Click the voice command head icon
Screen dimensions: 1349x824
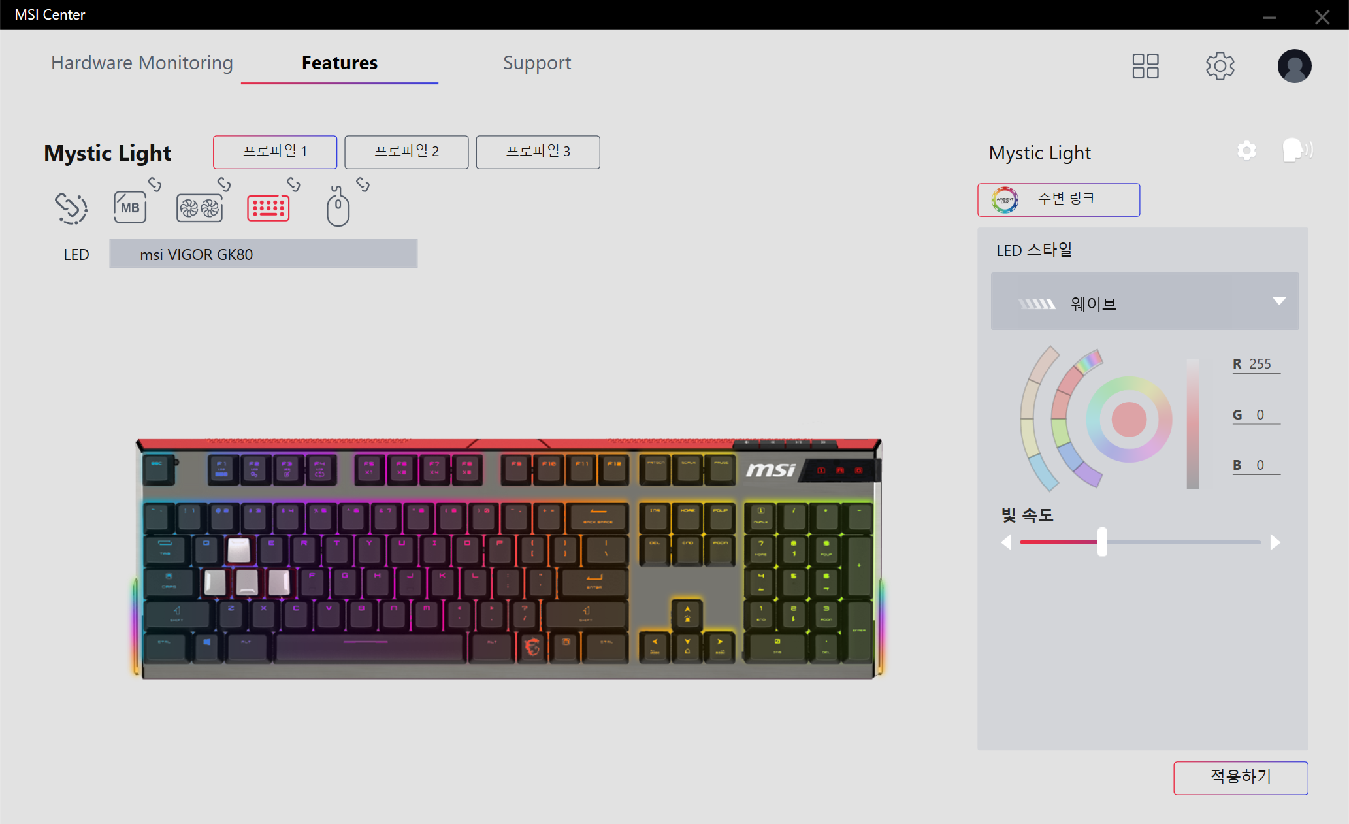pyautogui.click(x=1297, y=150)
